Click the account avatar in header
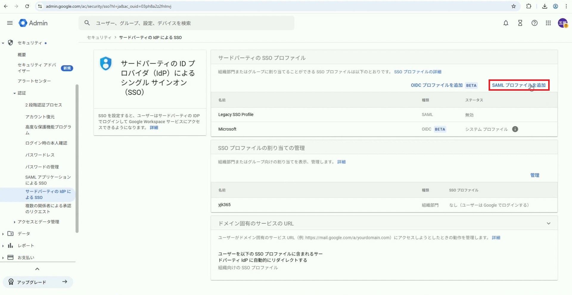The height and width of the screenshot is (295, 572). [x=562, y=23]
